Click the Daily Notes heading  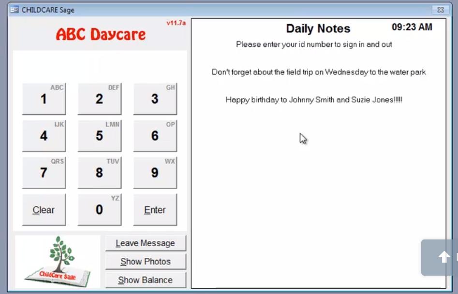tap(318, 28)
